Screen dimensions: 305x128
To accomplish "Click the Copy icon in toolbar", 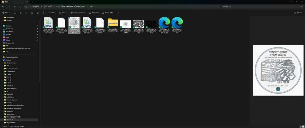I will pos(21,13).
